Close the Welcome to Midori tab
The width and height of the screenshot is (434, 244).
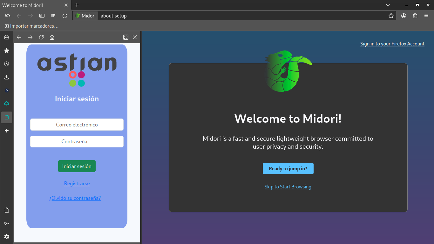[66, 5]
